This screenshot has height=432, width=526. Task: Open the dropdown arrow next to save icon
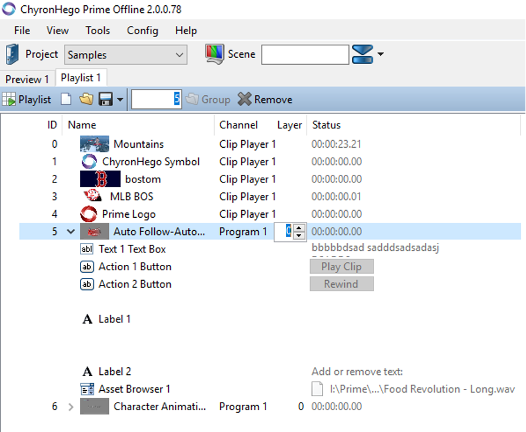pos(120,99)
